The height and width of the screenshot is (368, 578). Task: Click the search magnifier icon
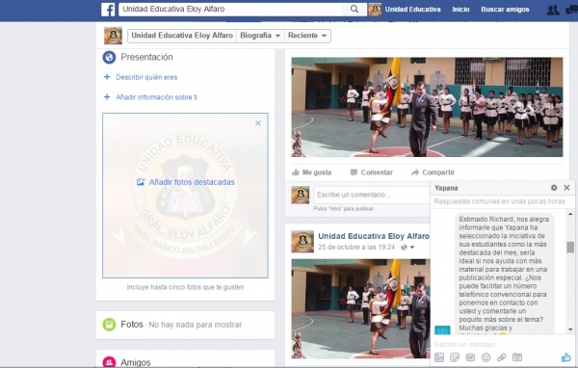(355, 10)
